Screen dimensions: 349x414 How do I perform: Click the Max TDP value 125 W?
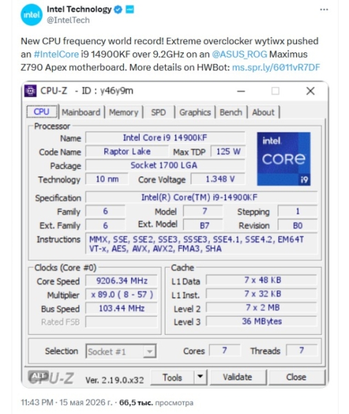pos(229,152)
